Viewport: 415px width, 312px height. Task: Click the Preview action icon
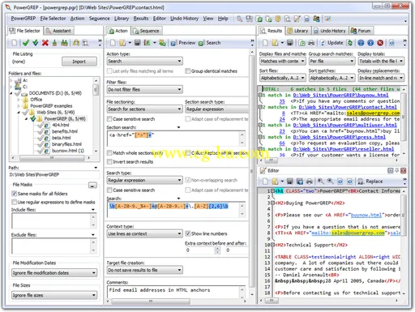(x=173, y=43)
